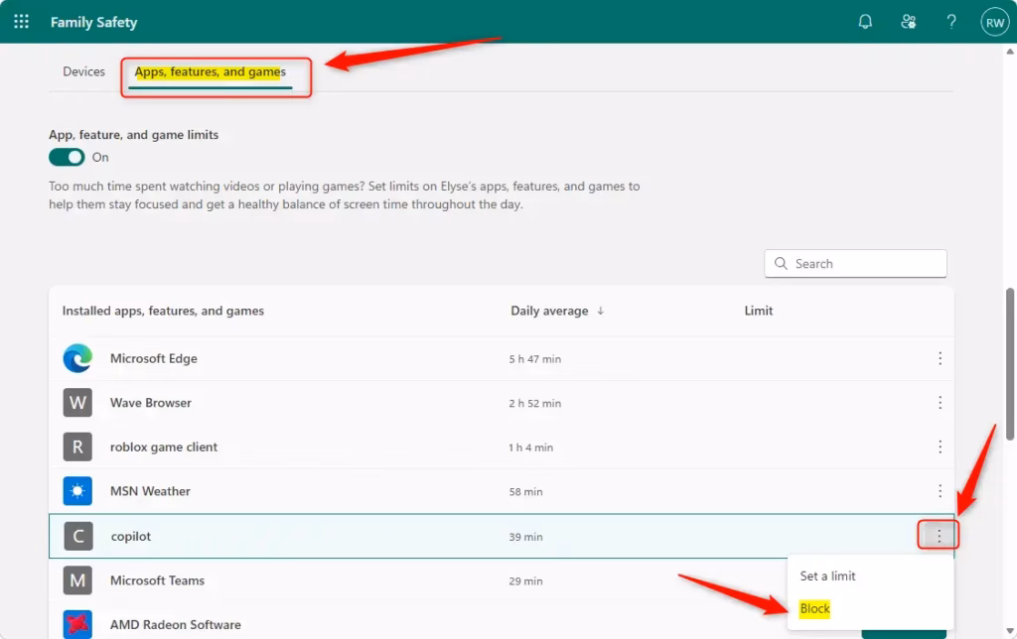
Task: Open the notifications bell icon
Action: (865, 22)
